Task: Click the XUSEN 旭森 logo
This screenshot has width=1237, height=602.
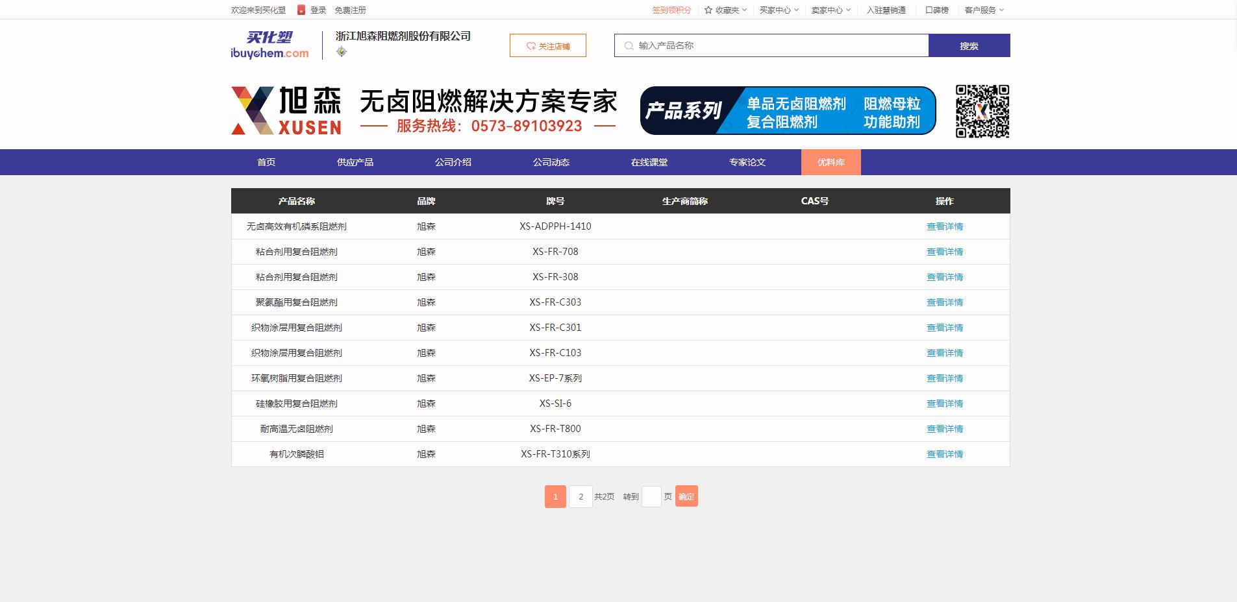Action: 286,110
